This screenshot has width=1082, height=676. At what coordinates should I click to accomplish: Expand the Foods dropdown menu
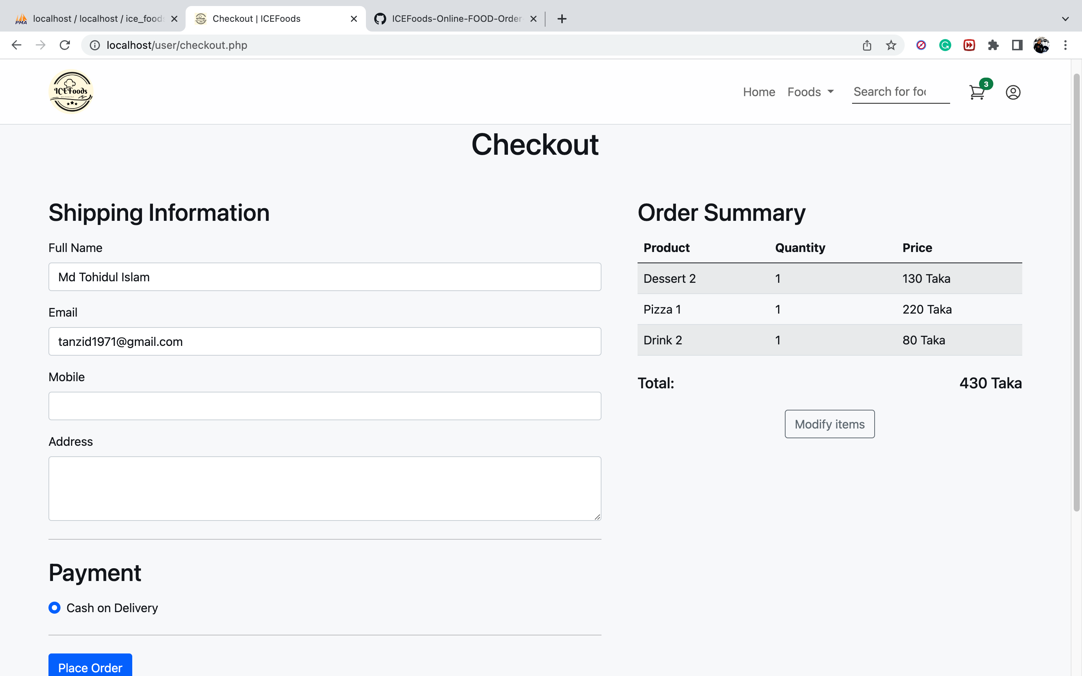(811, 92)
